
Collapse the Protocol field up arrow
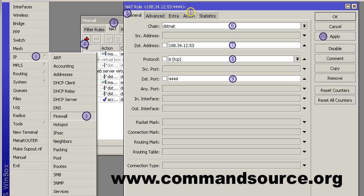[x=304, y=59]
